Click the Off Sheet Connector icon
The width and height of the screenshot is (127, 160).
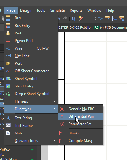pyautogui.click(x=8, y=71)
